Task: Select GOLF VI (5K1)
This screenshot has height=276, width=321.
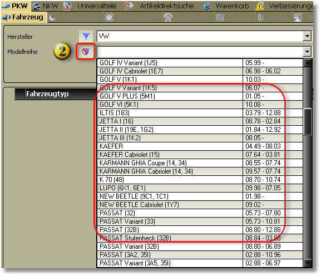Action: click(200, 105)
